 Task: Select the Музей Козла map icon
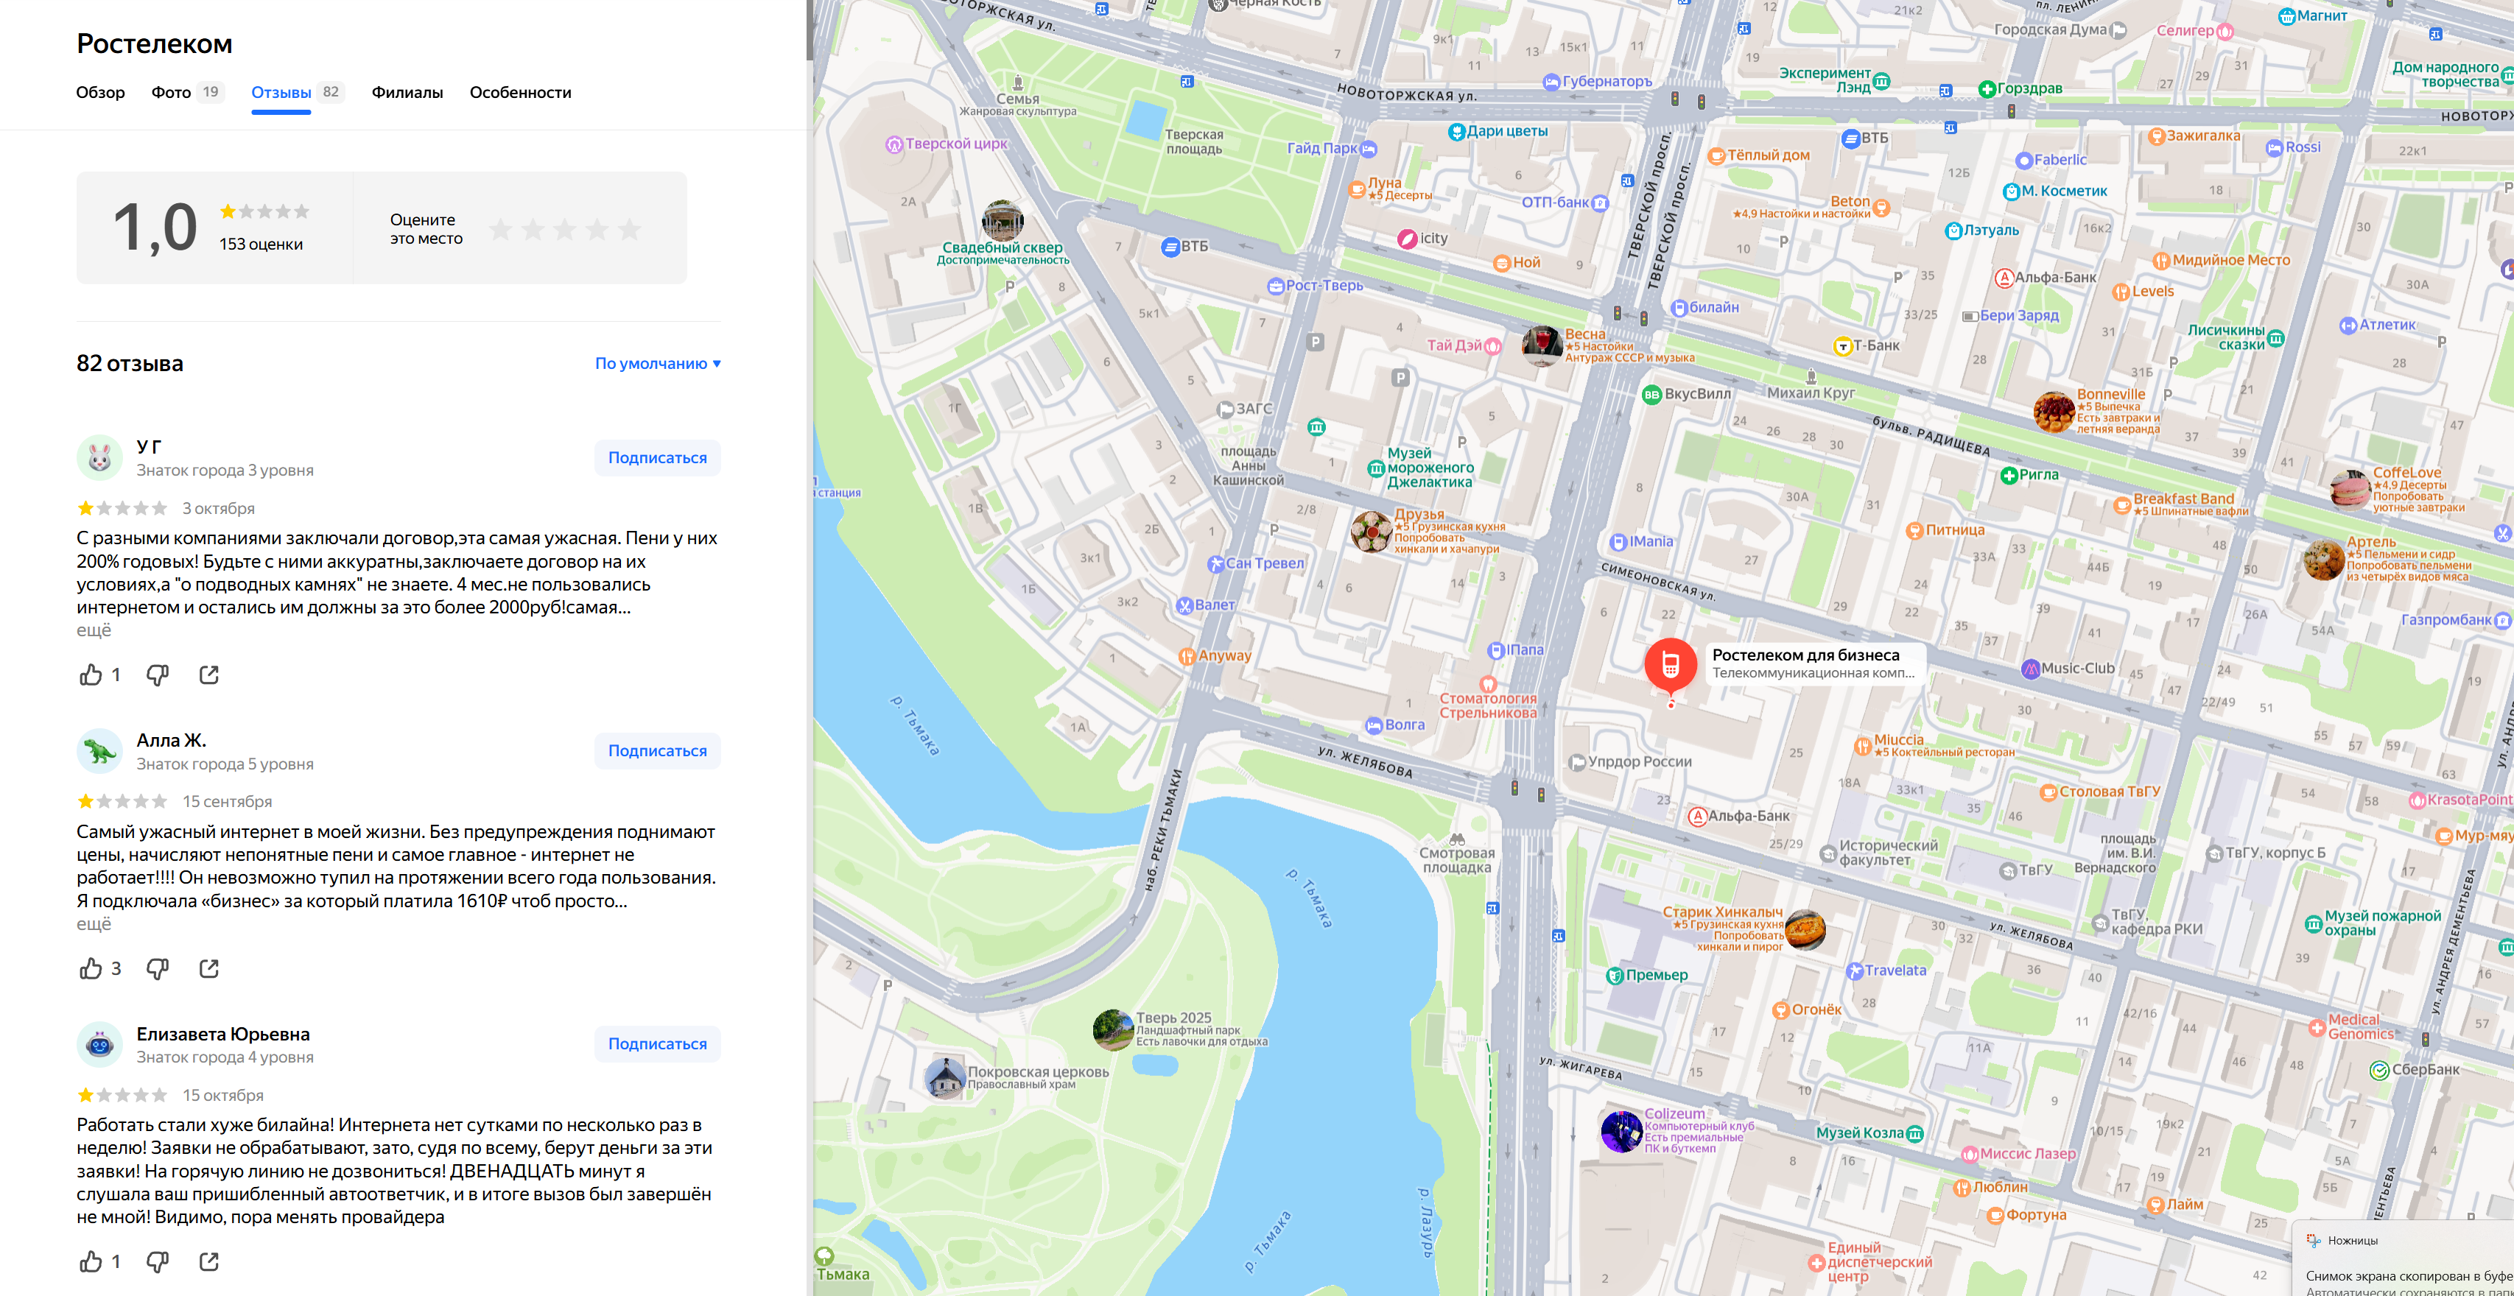[1914, 1133]
